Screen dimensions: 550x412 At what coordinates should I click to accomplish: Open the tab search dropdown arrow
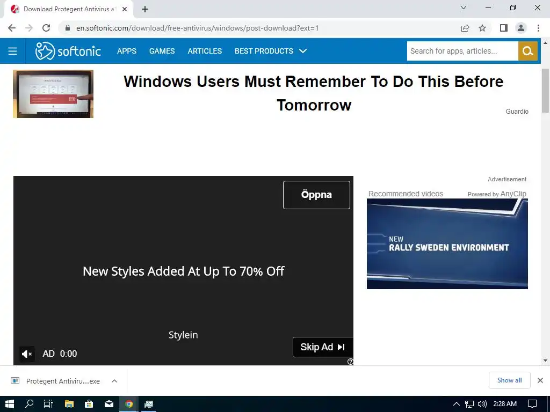click(x=464, y=8)
